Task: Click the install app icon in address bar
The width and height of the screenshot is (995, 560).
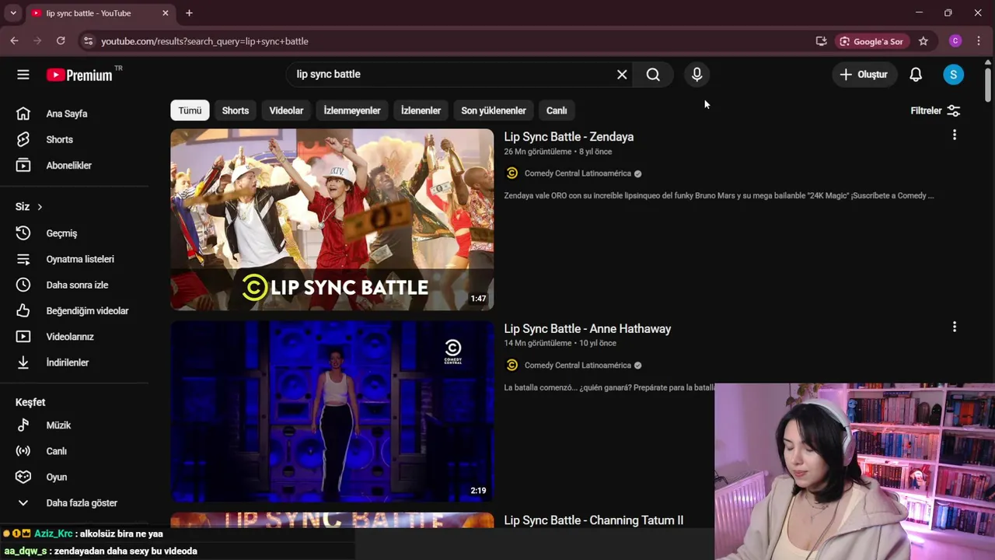Action: point(821,41)
